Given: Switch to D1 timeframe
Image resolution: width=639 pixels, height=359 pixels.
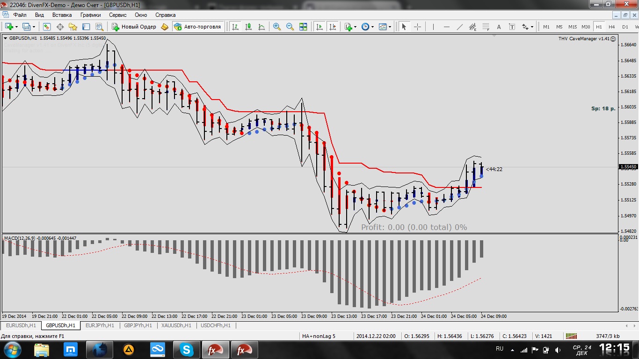Looking at the screenshot, I should coord(625,27).
